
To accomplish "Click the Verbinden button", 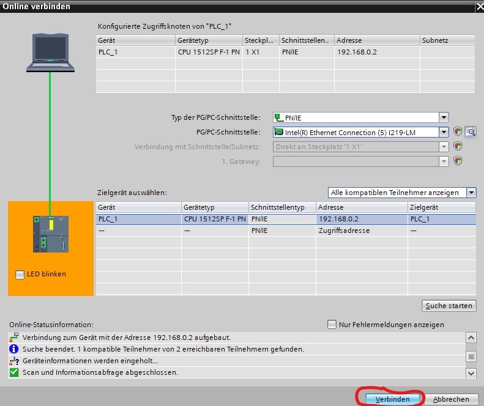I will click(x=392, y=399).
